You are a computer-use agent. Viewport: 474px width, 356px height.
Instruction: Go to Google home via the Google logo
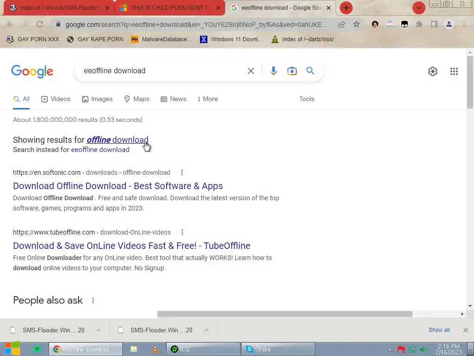click(32, 71)
